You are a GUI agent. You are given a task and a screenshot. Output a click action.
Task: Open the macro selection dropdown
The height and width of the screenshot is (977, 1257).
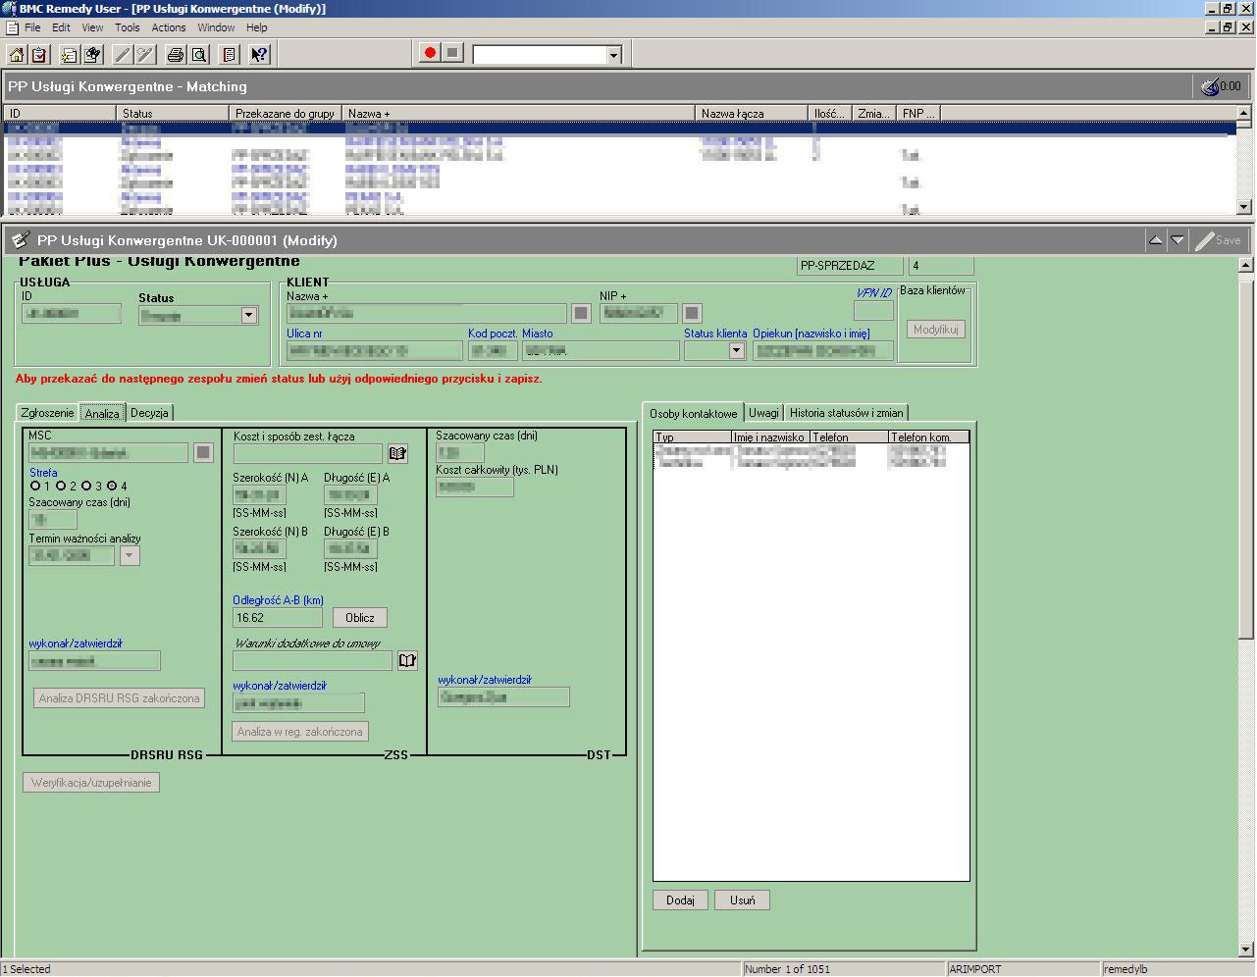614,55
